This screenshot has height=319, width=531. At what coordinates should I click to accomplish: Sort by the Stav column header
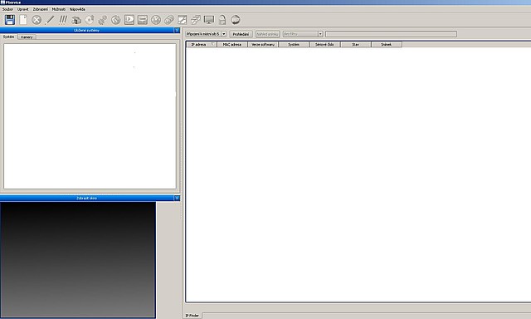click(x=356, y=44)
